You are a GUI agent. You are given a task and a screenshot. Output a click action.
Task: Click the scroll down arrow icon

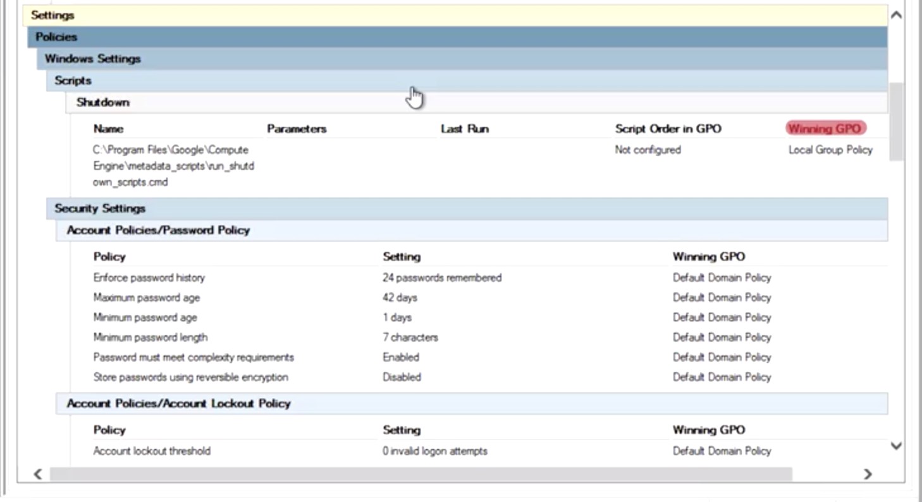(x=896, y=446)
